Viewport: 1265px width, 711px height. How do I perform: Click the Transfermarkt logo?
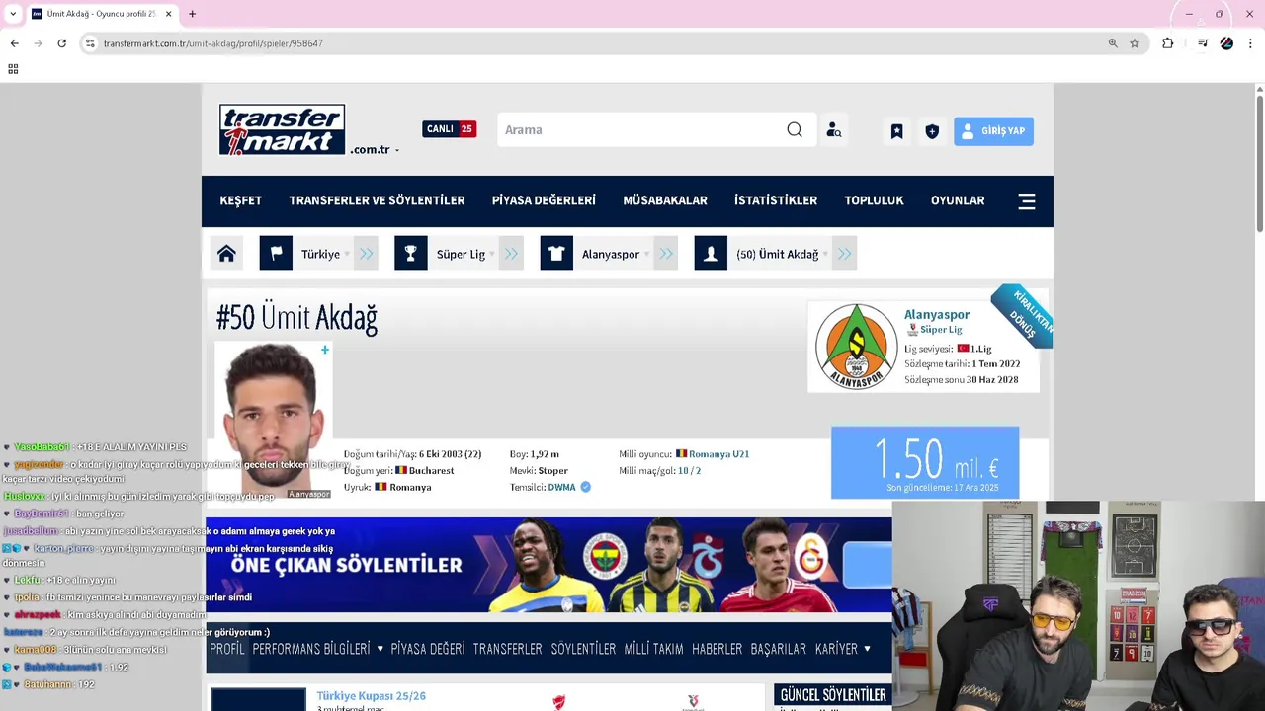[x=282, y=129]
